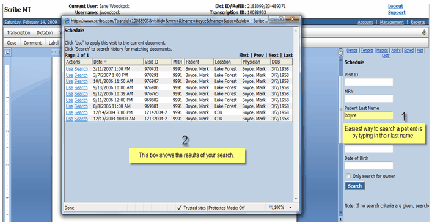Screen dimensions: 432x223
Task: Click the Comment toolbar button
Action: click(x=32, y=43)
